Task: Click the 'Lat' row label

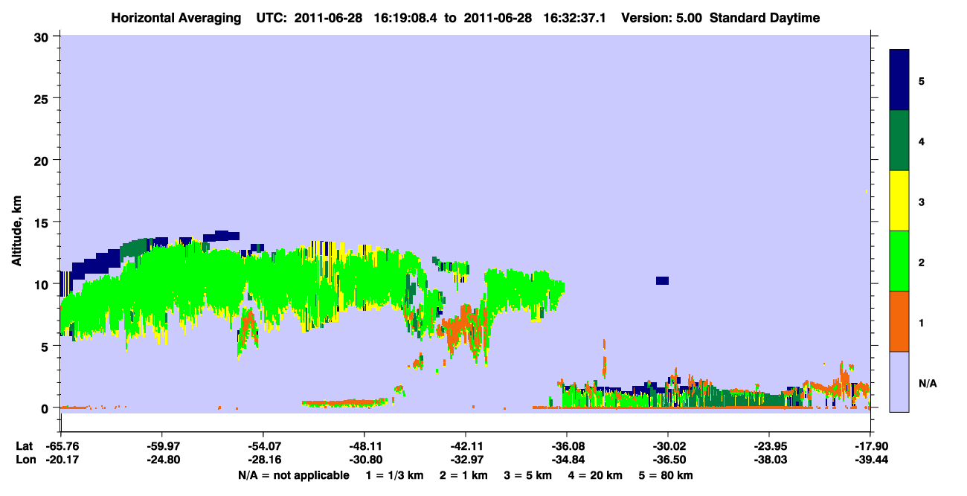Action: [25, 446]
